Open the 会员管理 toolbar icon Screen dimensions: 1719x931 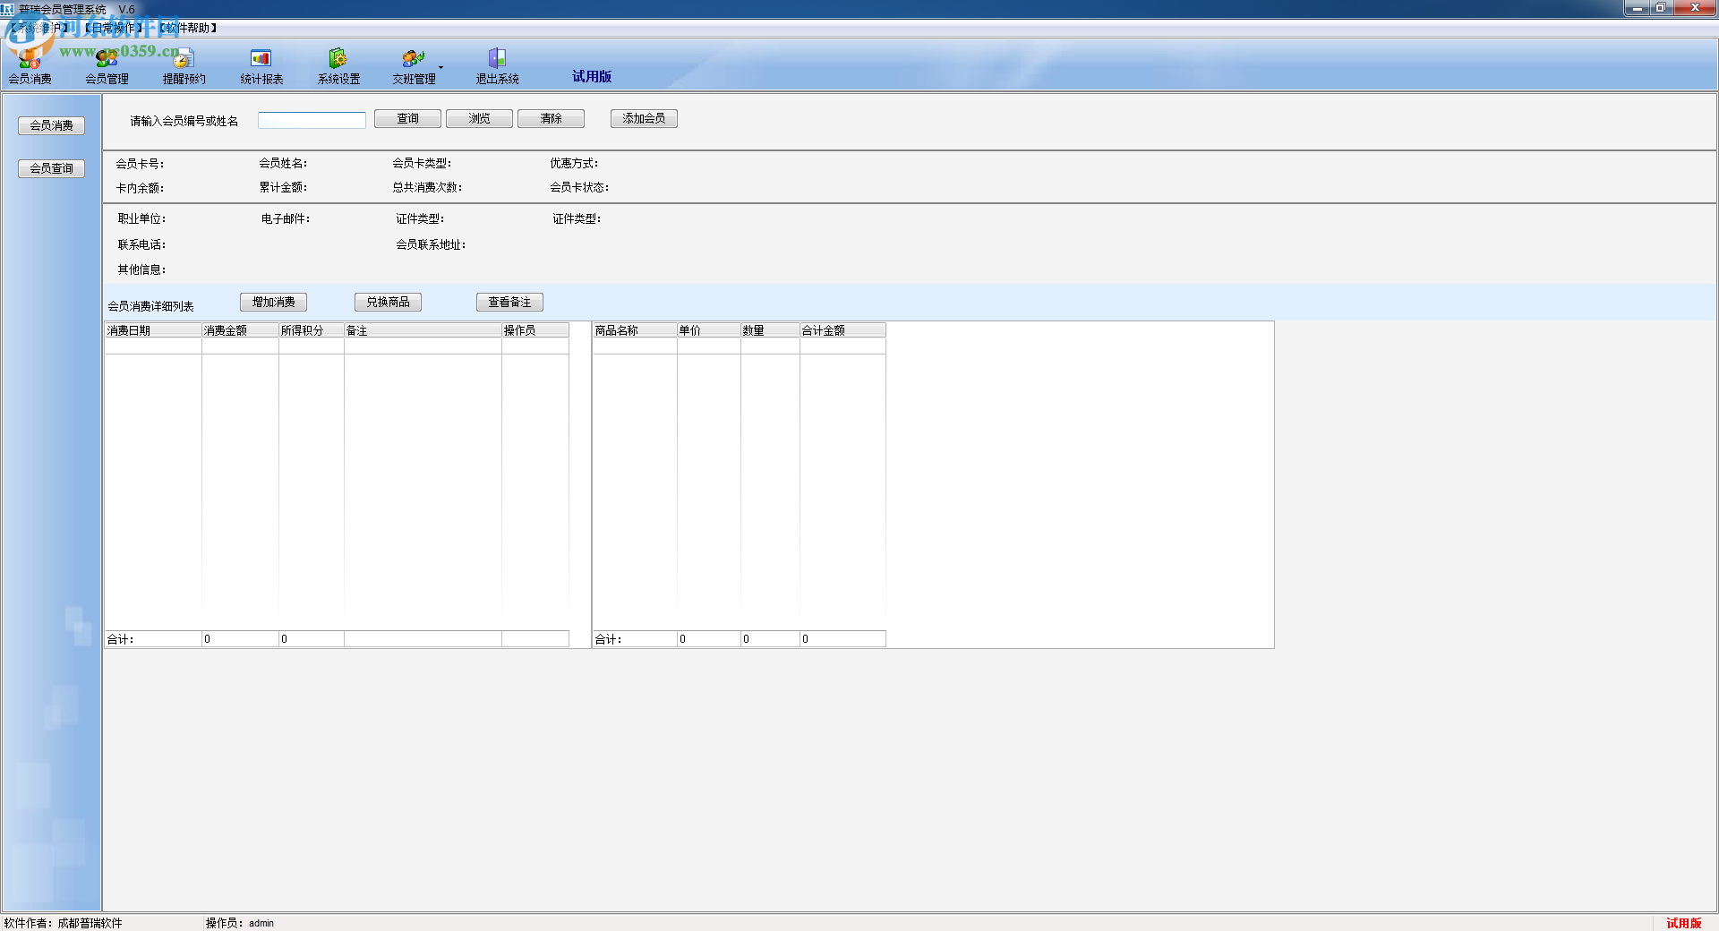coord(107,67)
